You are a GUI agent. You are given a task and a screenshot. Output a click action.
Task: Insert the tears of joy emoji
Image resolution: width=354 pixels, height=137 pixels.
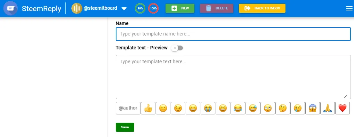pyautogui.click(x=238, y=108)
